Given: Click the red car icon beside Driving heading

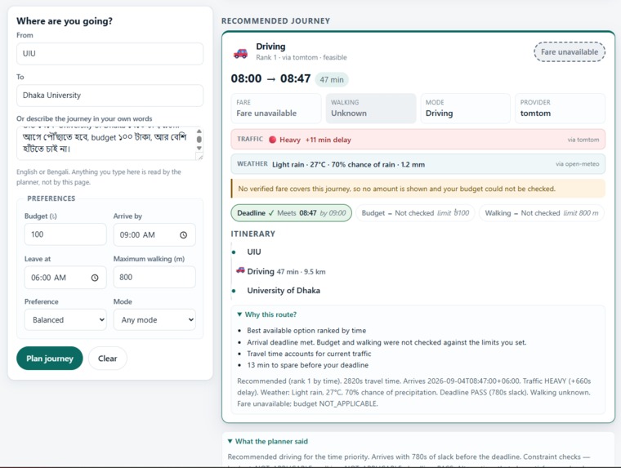Looking at the screenshot, I should pos(240,52).
